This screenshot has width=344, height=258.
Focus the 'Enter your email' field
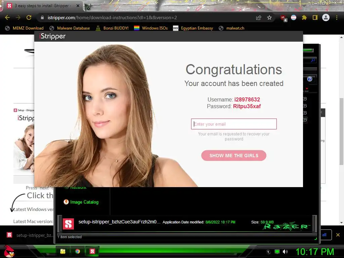(x=234, y=124)
